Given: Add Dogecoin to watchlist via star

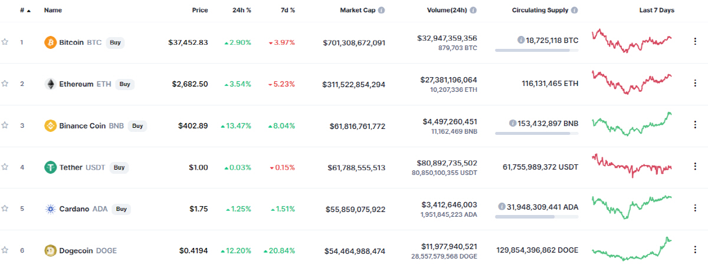Looking at the screenshot, I should [5, 250].
